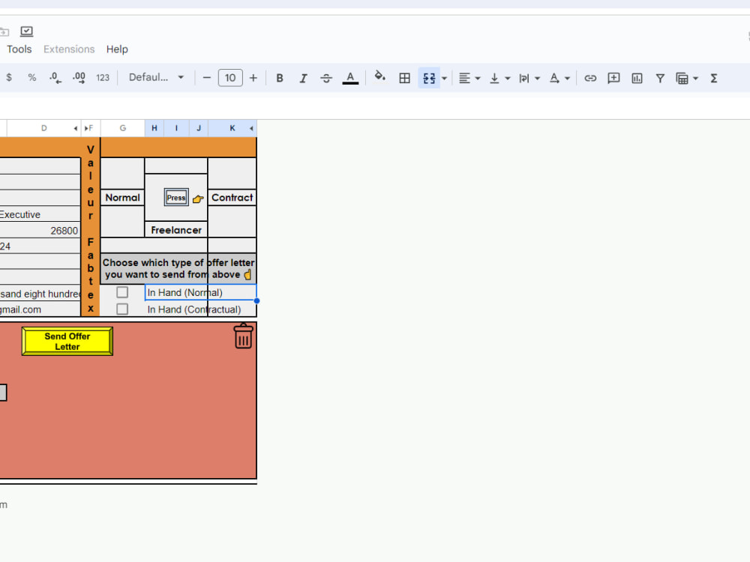Select column K header
The height and width of the screenshot is (562, 750).
pos(232,128)
